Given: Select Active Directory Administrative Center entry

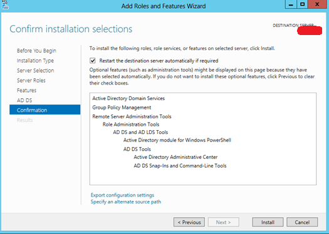Looking at the screenshot, I should pos(175,157).
